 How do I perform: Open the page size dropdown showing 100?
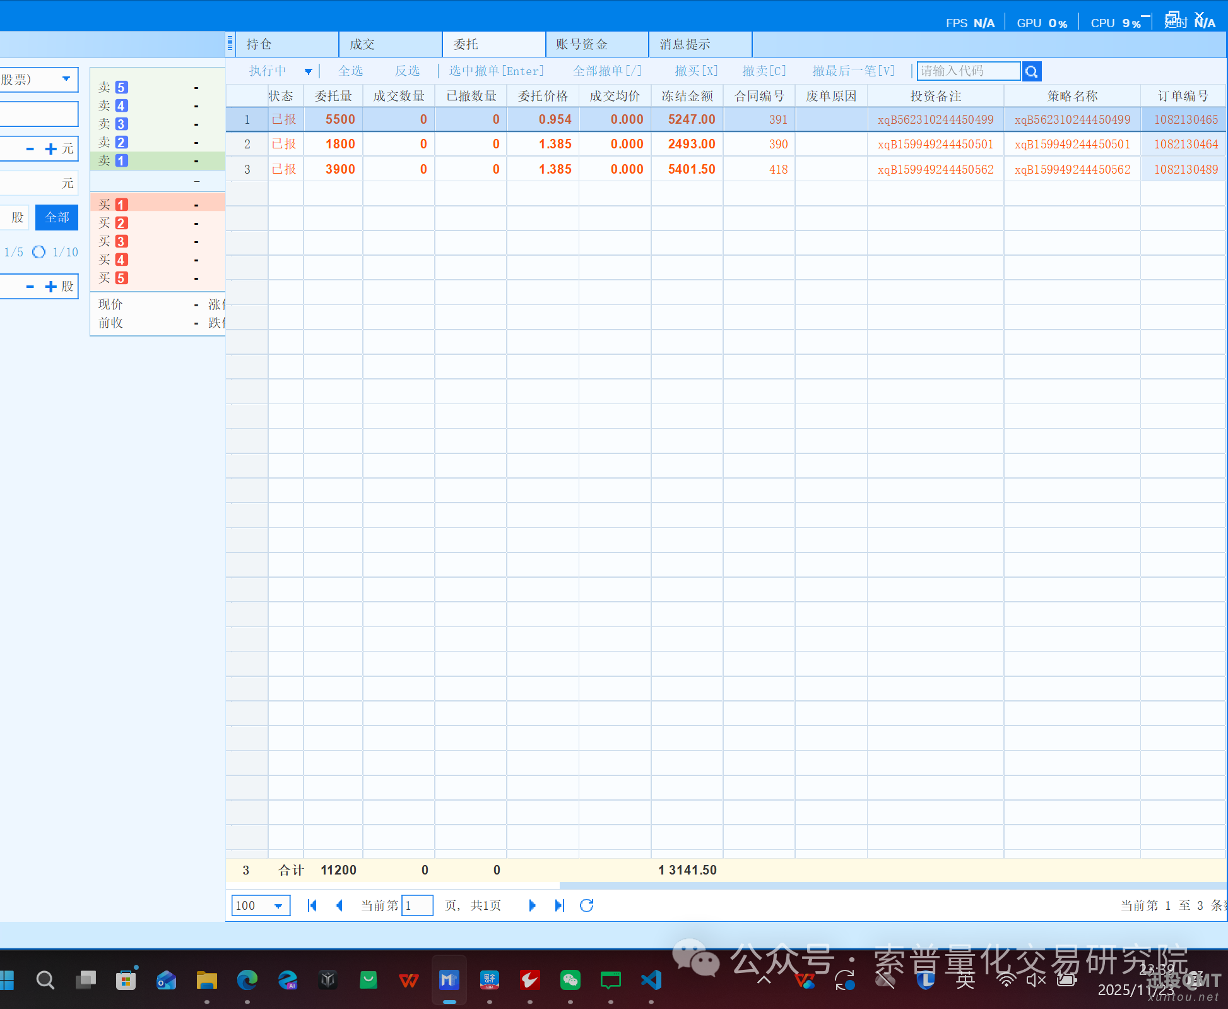pyautogui.click(x=260, y=905)
